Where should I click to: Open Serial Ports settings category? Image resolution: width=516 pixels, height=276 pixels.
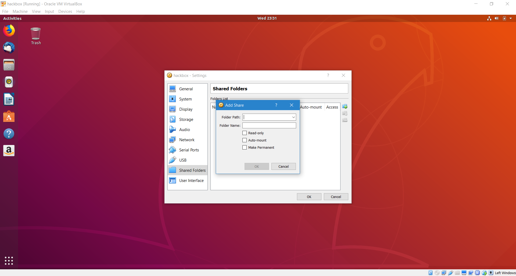[x=188, y=150]
